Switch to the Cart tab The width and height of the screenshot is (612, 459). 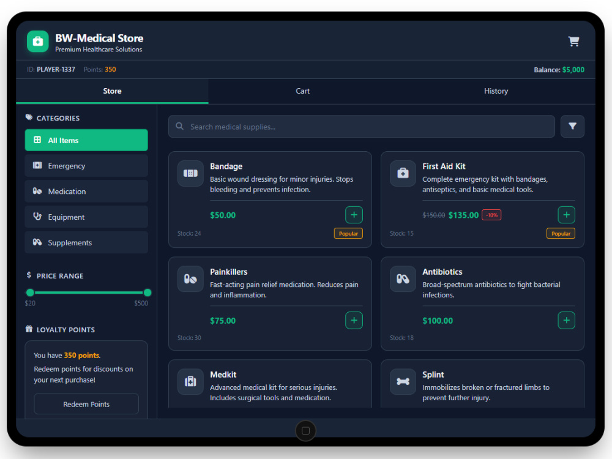tap(302, 91)
